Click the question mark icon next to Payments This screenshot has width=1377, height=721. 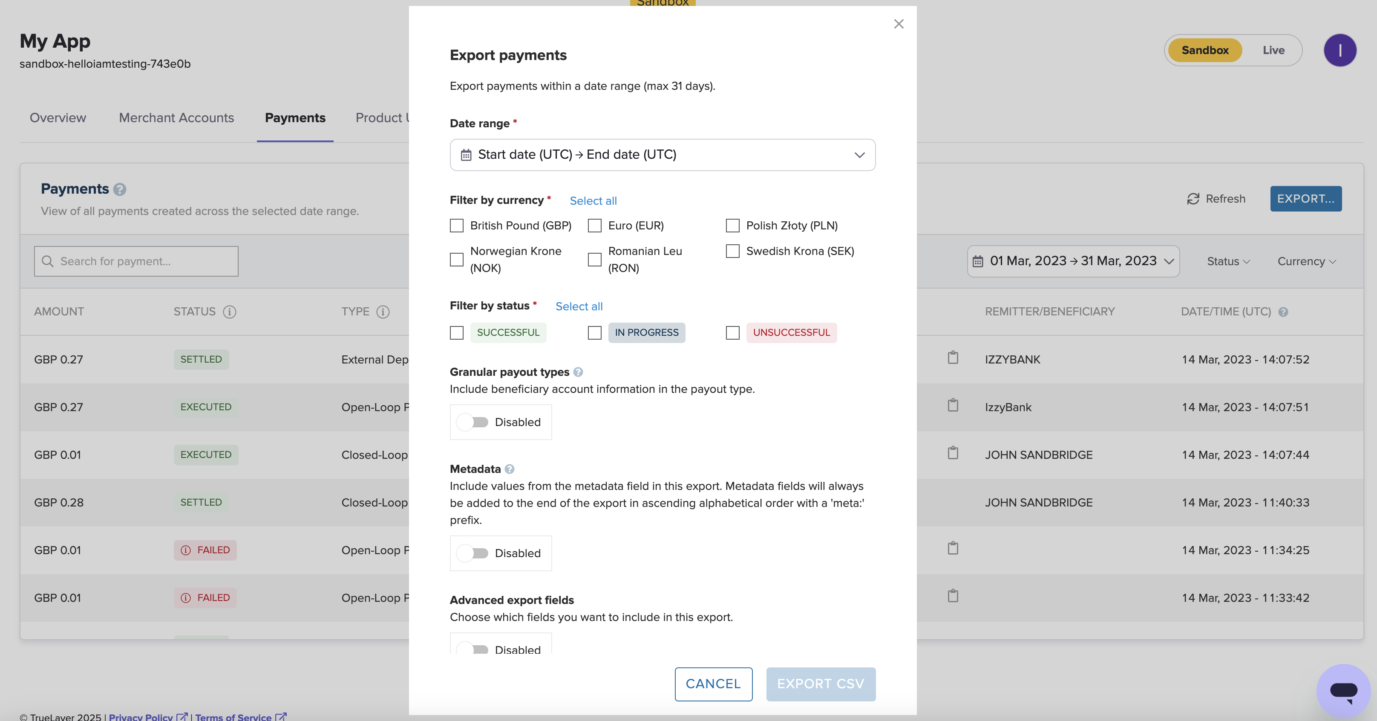(x=119, y=189)
